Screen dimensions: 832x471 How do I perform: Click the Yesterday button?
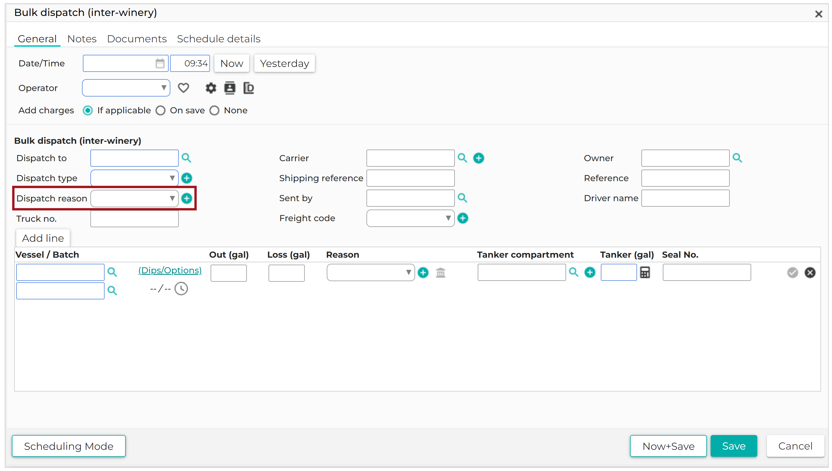coord(284,63)
